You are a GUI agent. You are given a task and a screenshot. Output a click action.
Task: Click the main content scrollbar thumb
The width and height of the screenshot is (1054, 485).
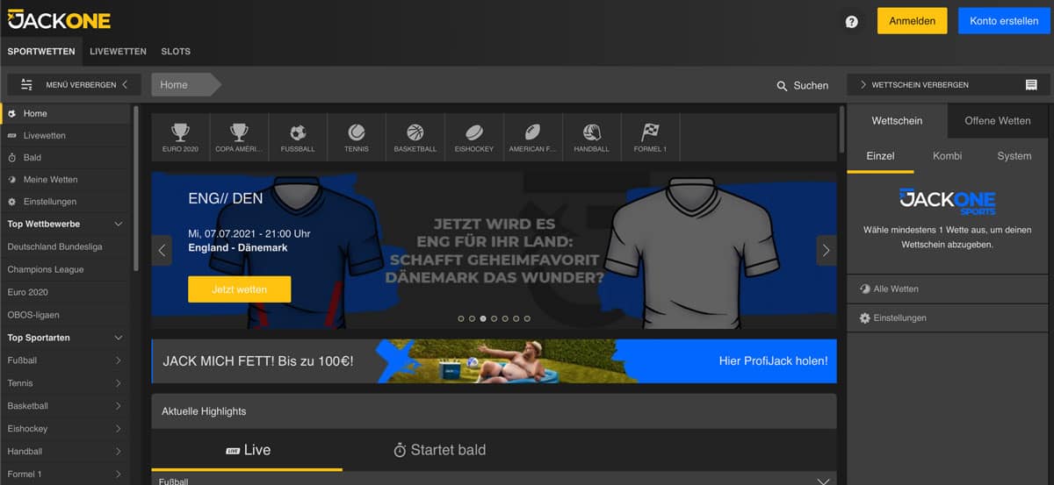(x=842, y=129)
